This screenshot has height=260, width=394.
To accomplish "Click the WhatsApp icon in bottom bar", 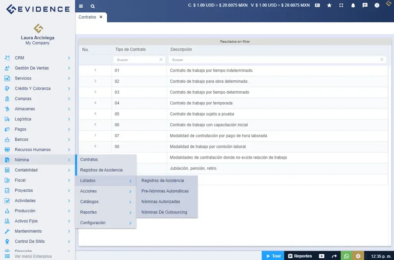I will tap(346, 256).
